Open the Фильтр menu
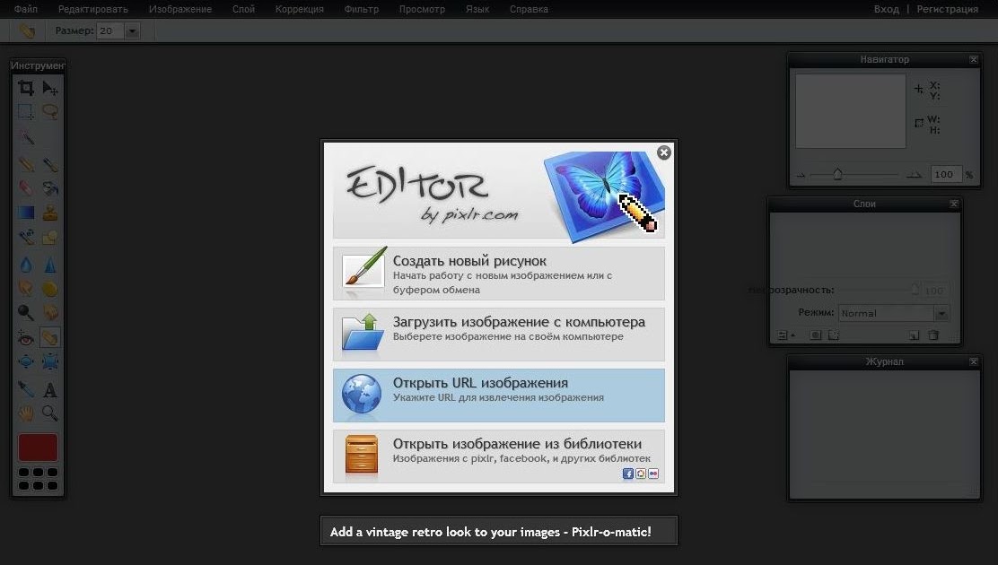The height and width of the screenshot is (565, 998). pos(361,9)
